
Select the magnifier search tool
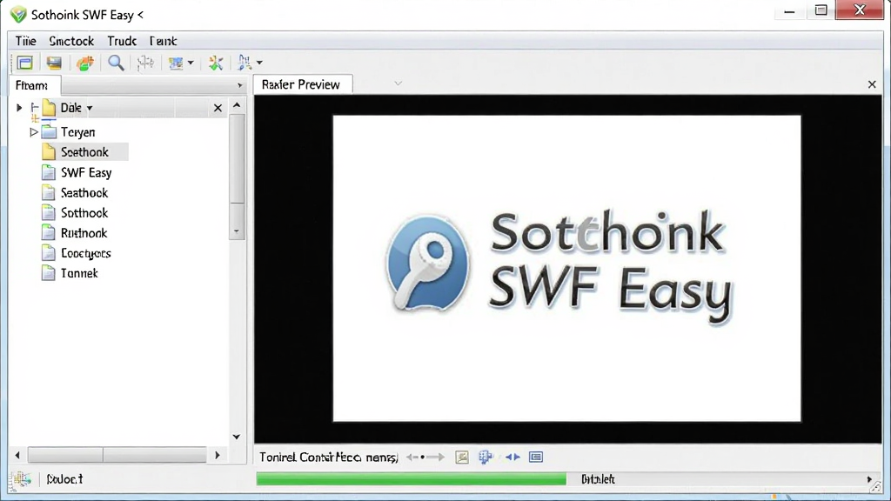click(116, 63)
